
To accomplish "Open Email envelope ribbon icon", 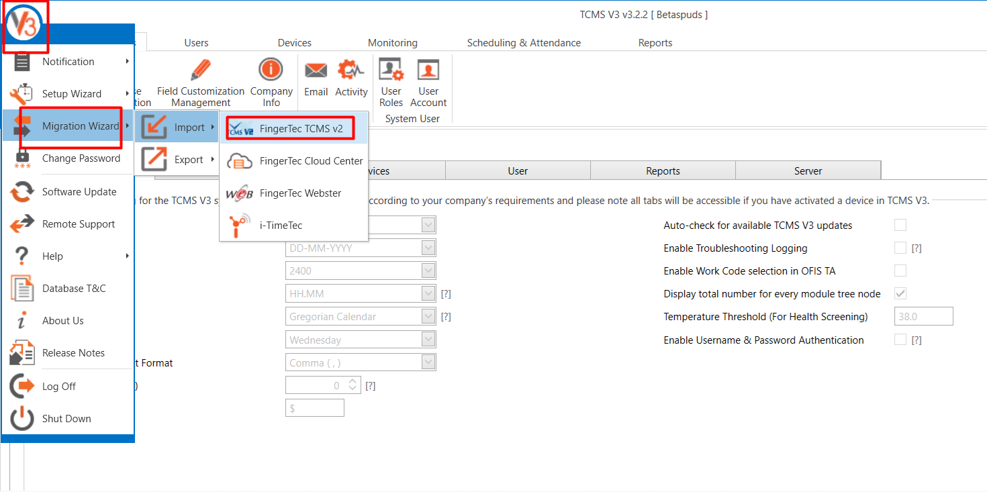I will (x=316, y=70).
